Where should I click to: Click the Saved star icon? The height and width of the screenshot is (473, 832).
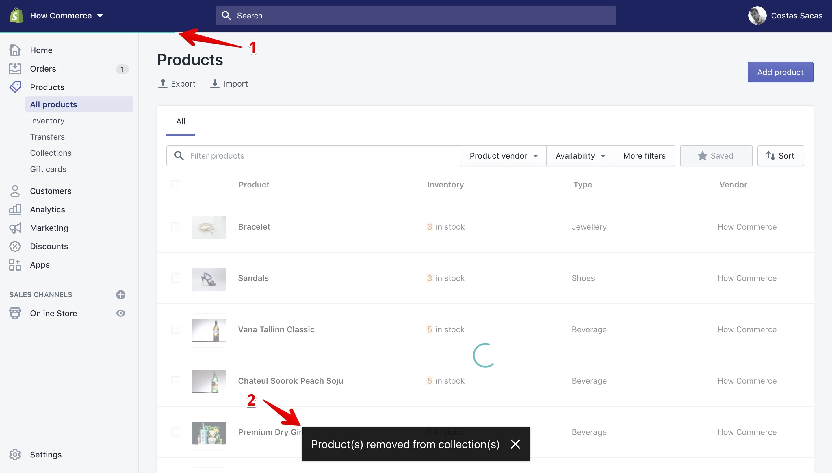coord(702,156)
